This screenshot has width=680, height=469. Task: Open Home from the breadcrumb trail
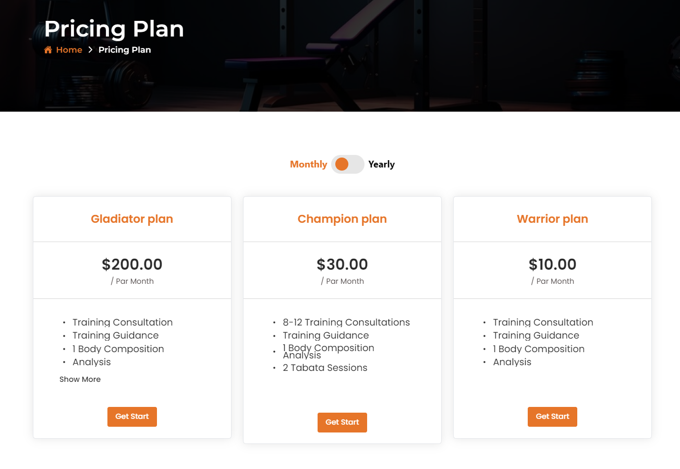[68, 50]
